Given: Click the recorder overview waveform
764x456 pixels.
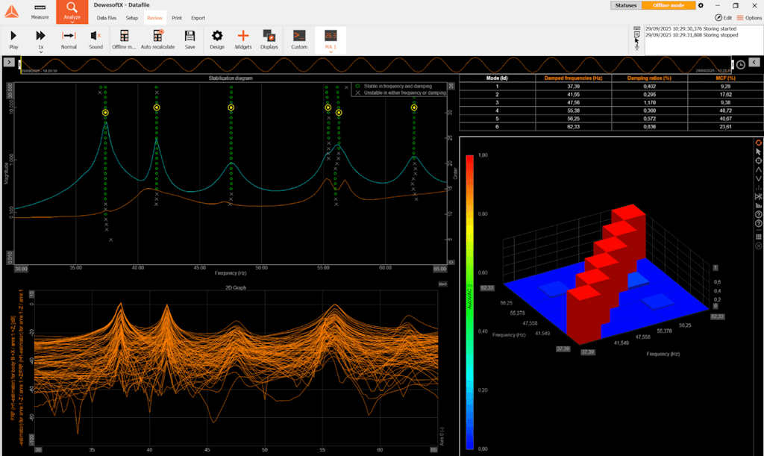Looking at the screenshot, I should click(375, 65).
